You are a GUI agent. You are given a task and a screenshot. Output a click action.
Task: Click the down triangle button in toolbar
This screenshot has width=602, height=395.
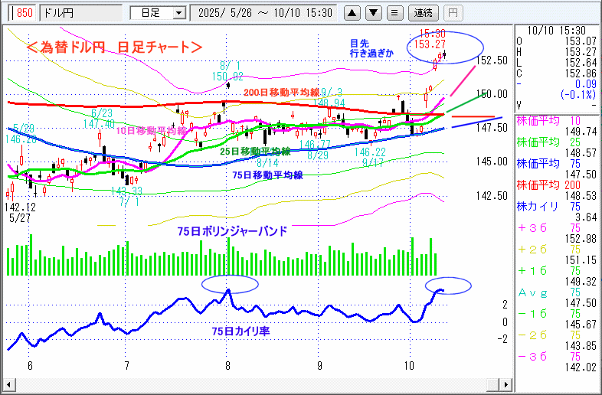point(373,13)
